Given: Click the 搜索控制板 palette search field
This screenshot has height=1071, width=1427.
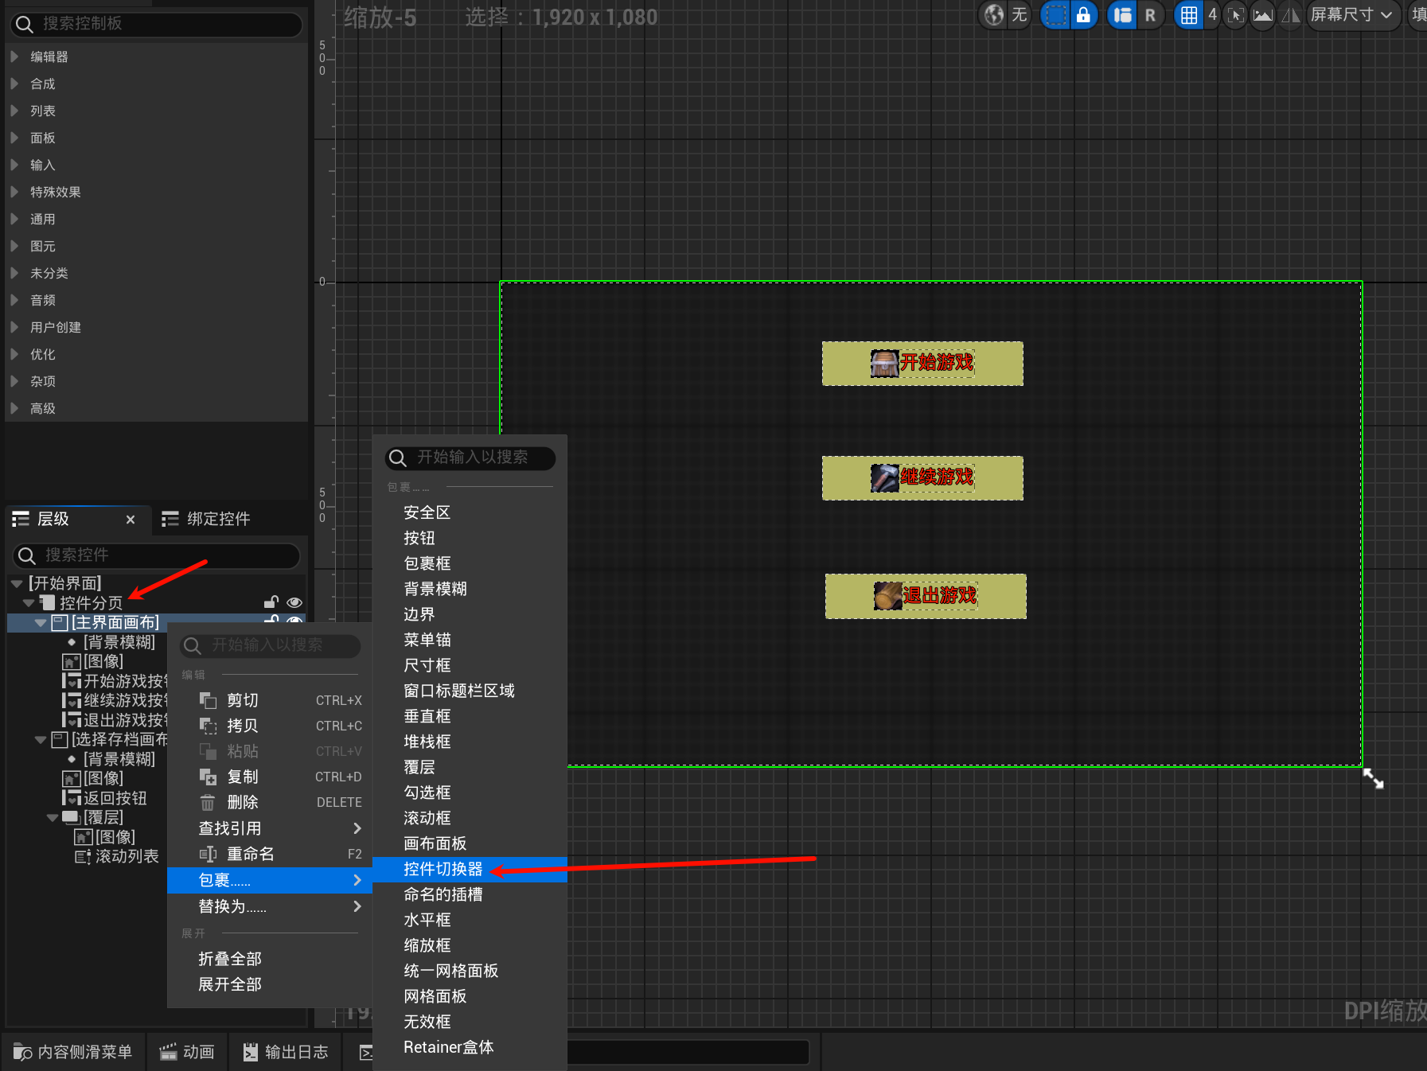Looking at the screenshot, I should pyautogui.click(x=159, y=24).
